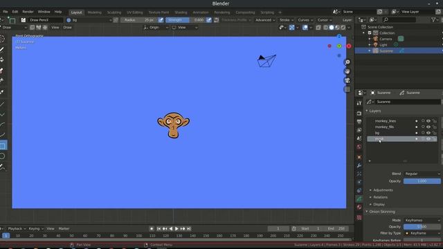Click the zoom magnifier viewport button

point(347,62)
